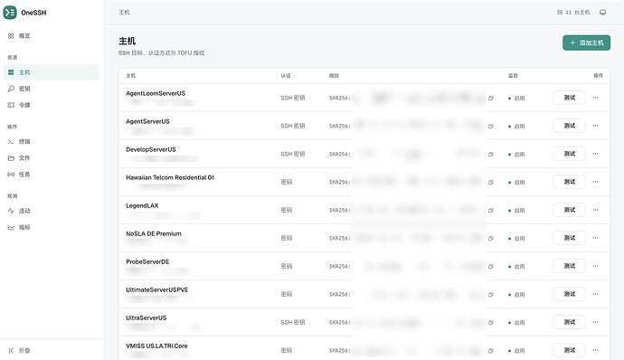Click the 添加主机 add host button
Screen dimensions: 624x360
pos(586,43)
